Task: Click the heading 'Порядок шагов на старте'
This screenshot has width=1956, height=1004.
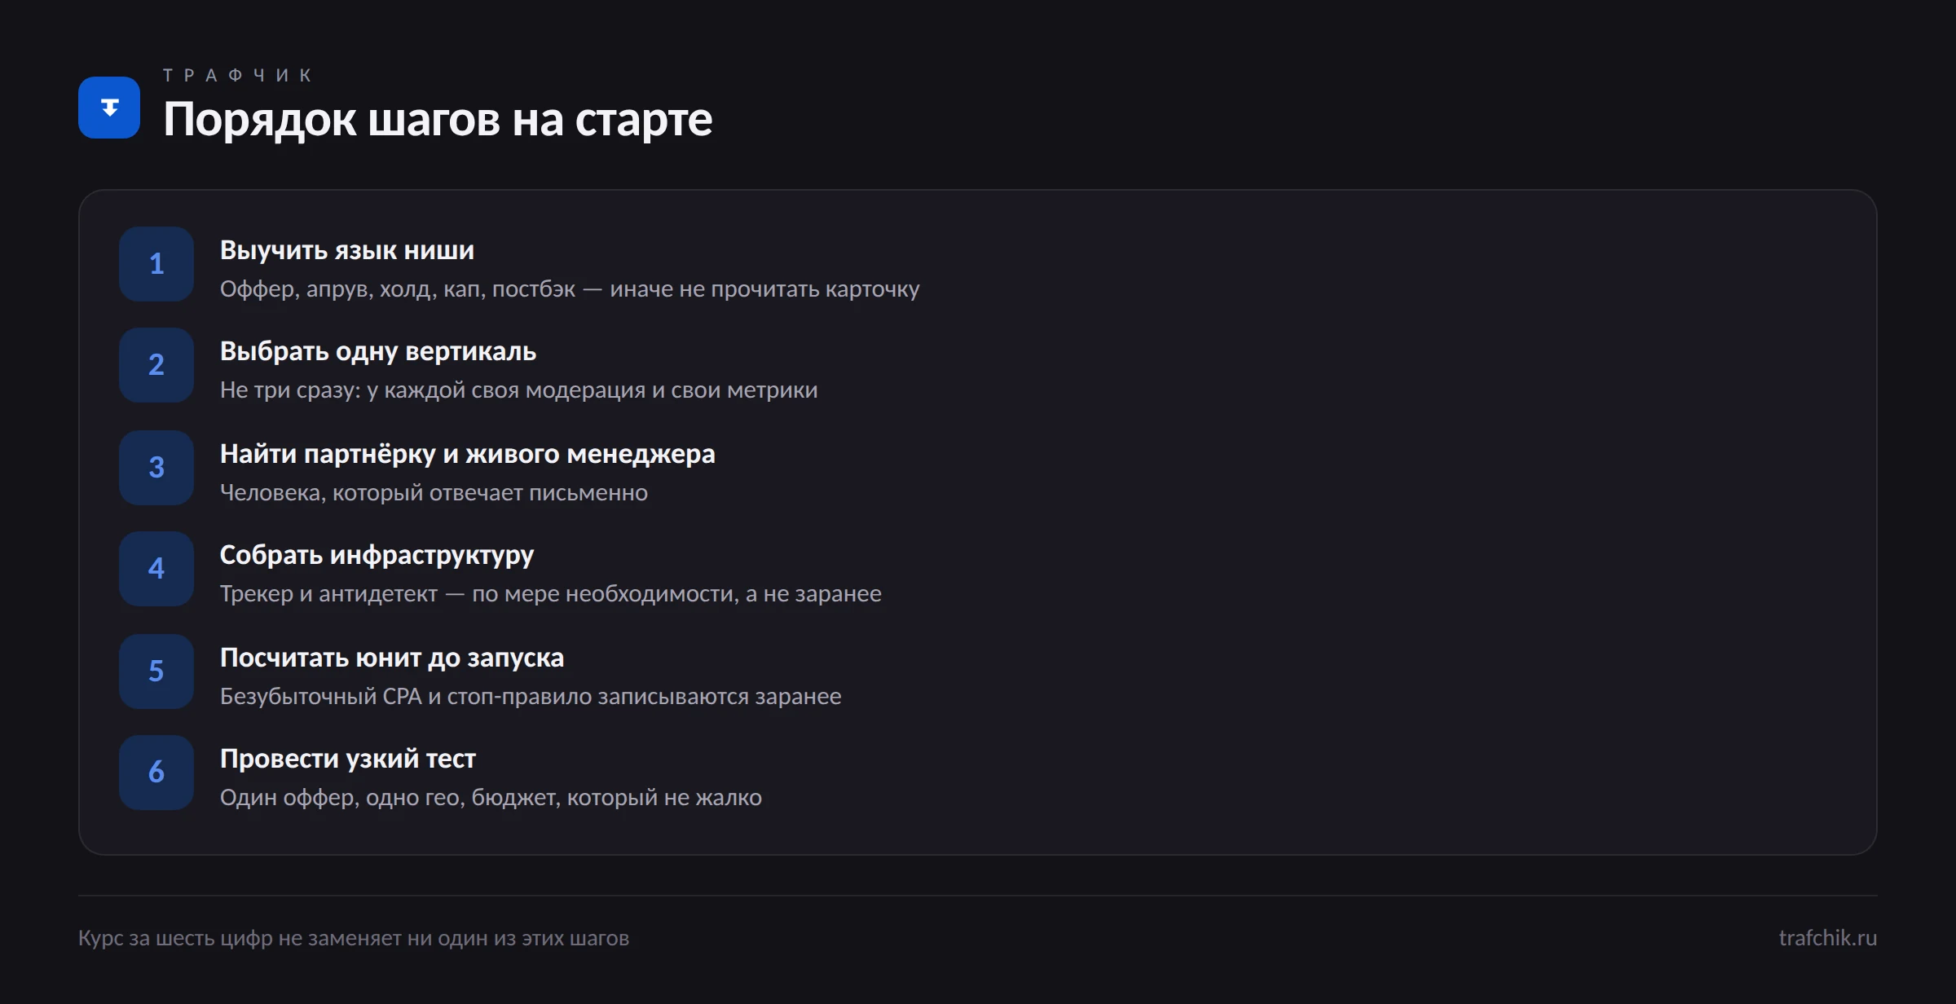Action: click(438, 120)
